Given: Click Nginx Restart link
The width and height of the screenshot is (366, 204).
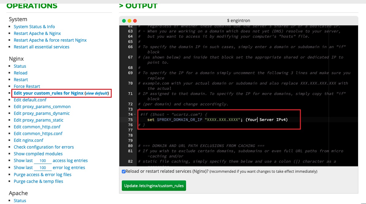Looking at the screenshot, I should (21, 80).
